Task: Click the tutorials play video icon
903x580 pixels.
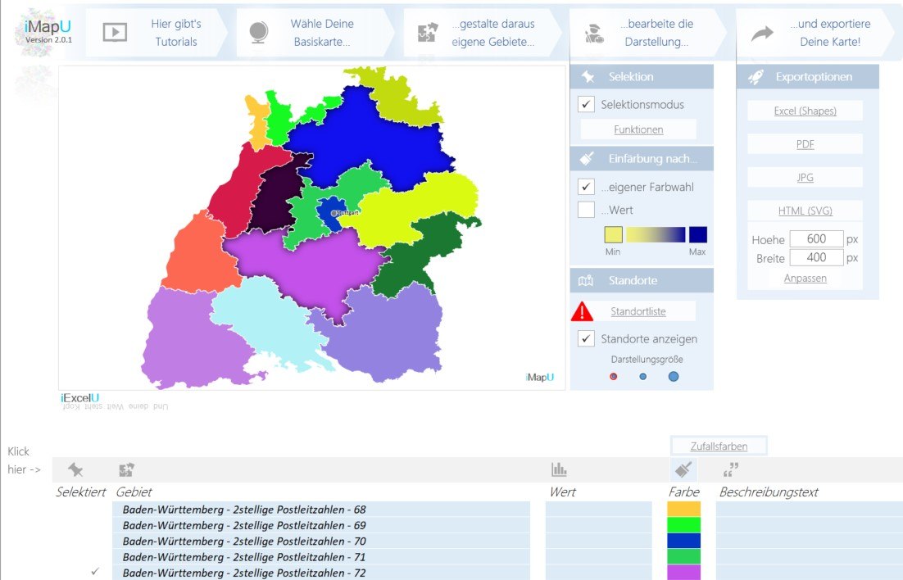Action: point(115,33)
